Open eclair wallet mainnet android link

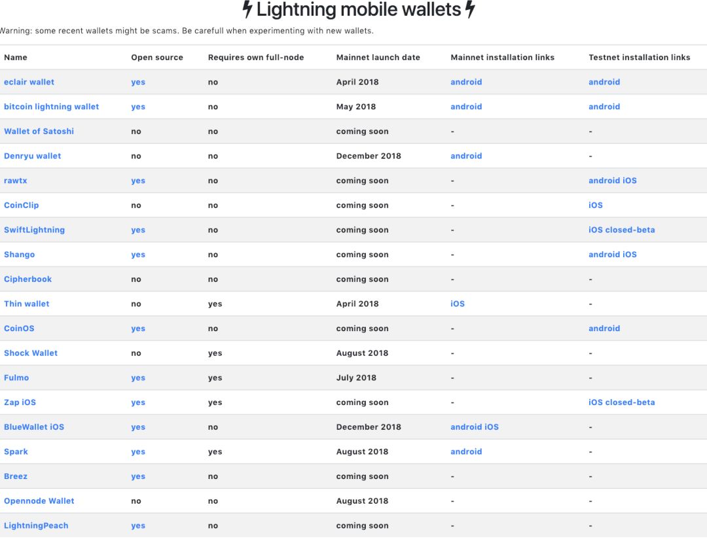[x=466, y=82]
